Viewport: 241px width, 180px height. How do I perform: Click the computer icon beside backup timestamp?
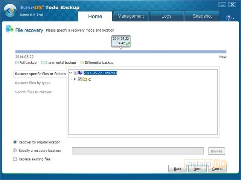point(80,73)
